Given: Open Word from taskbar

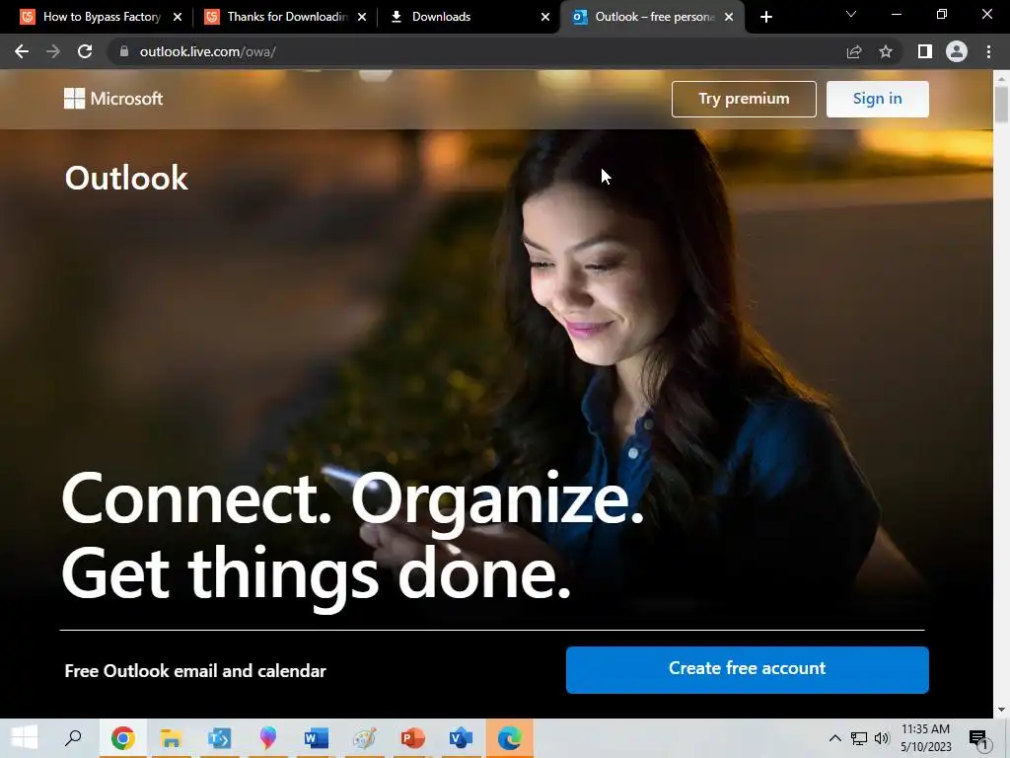Looking at the screenshot, I should click(x=316, y=738).
